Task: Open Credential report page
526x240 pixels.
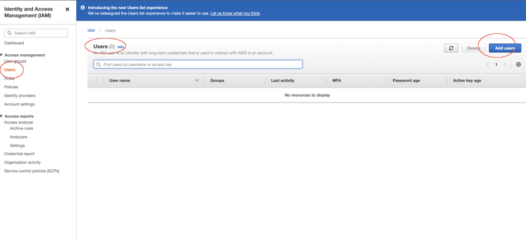Action: click(x=19, y=154)
